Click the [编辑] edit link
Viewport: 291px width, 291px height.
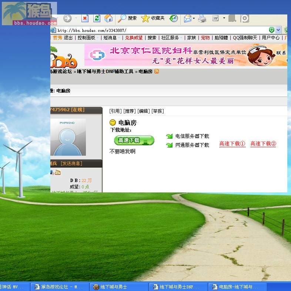(143, 111)
